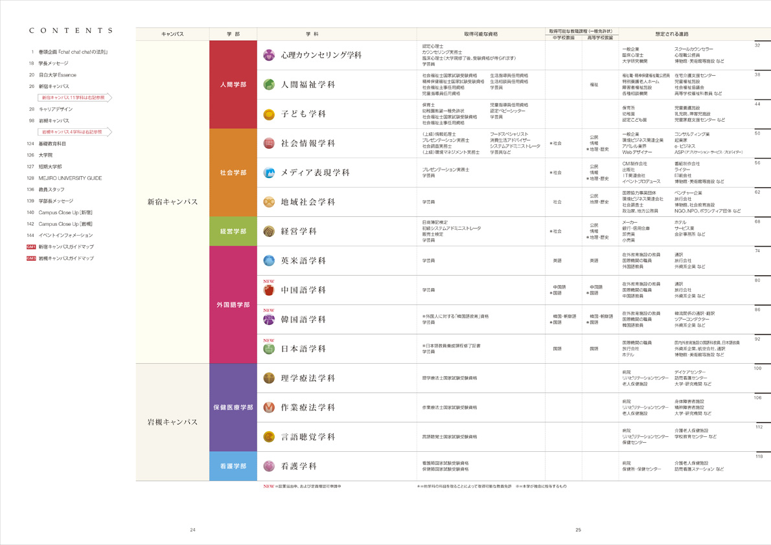The height and width of the screenshot is (545, 771).
Task: Click the メディア表現学科 department name
Action: click(315, 172)
